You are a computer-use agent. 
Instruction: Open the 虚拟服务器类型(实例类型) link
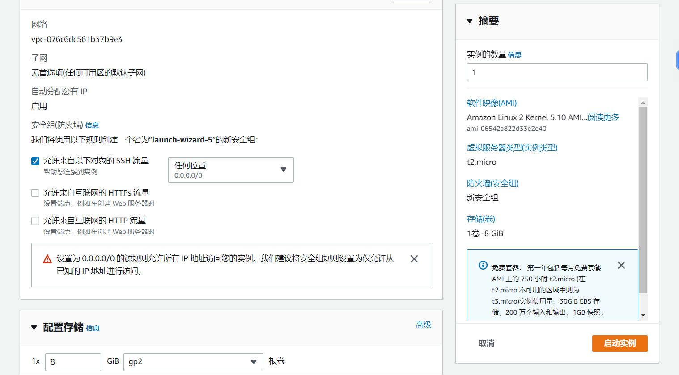[513, 147]
